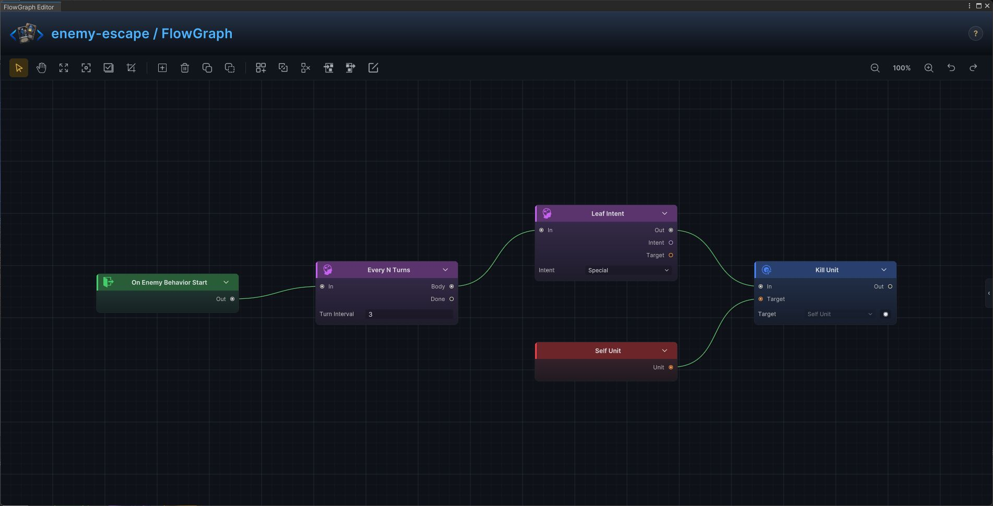Click the Every N Turns head icon

point(328,270)
